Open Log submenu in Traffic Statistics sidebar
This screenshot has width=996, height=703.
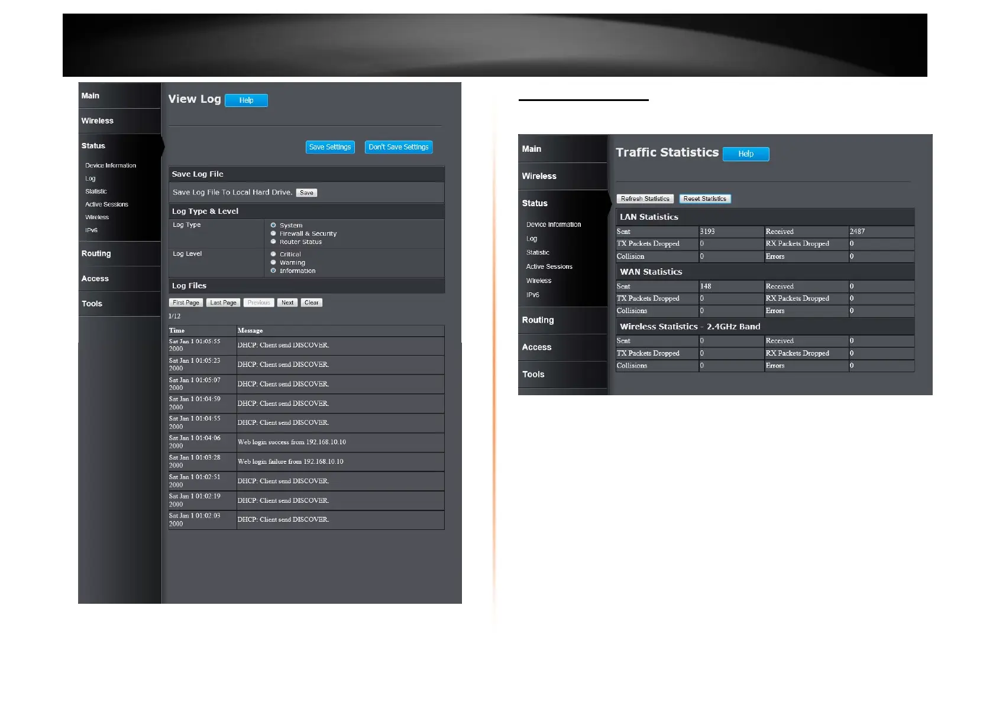532,239
